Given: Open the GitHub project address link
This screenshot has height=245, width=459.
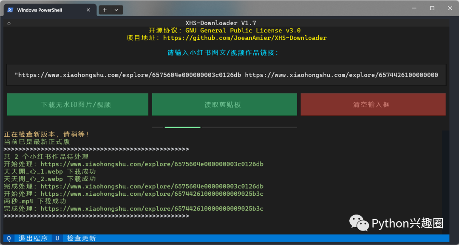Looking at the screenshot, I should [245, 38].
